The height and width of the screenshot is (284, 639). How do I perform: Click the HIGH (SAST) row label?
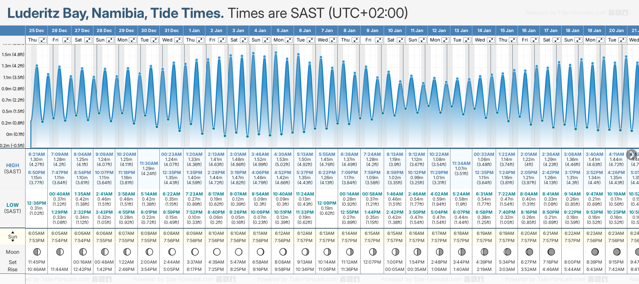coord(13,168)
